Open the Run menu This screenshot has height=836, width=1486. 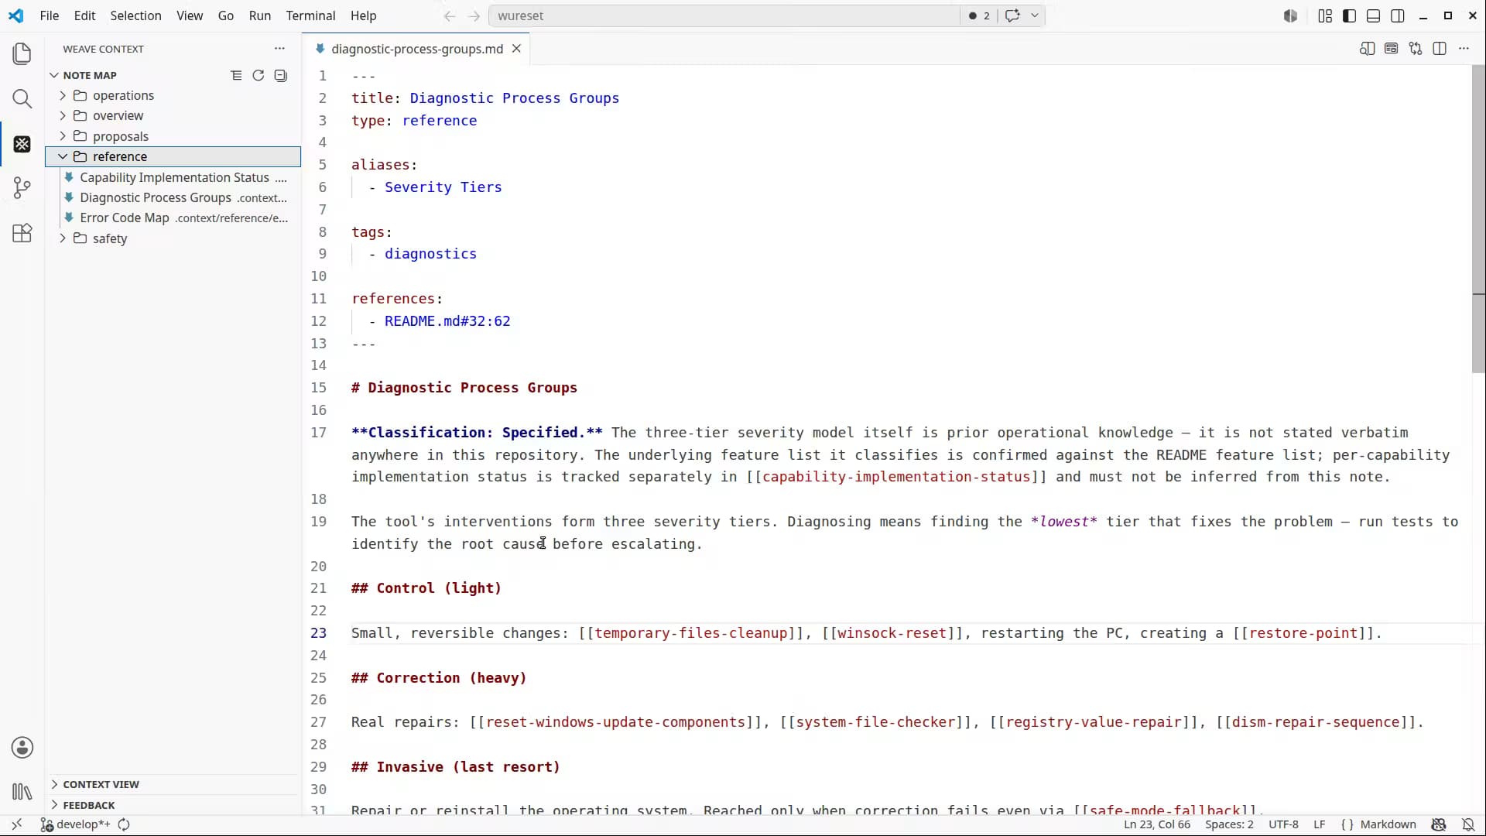(260, 15)
